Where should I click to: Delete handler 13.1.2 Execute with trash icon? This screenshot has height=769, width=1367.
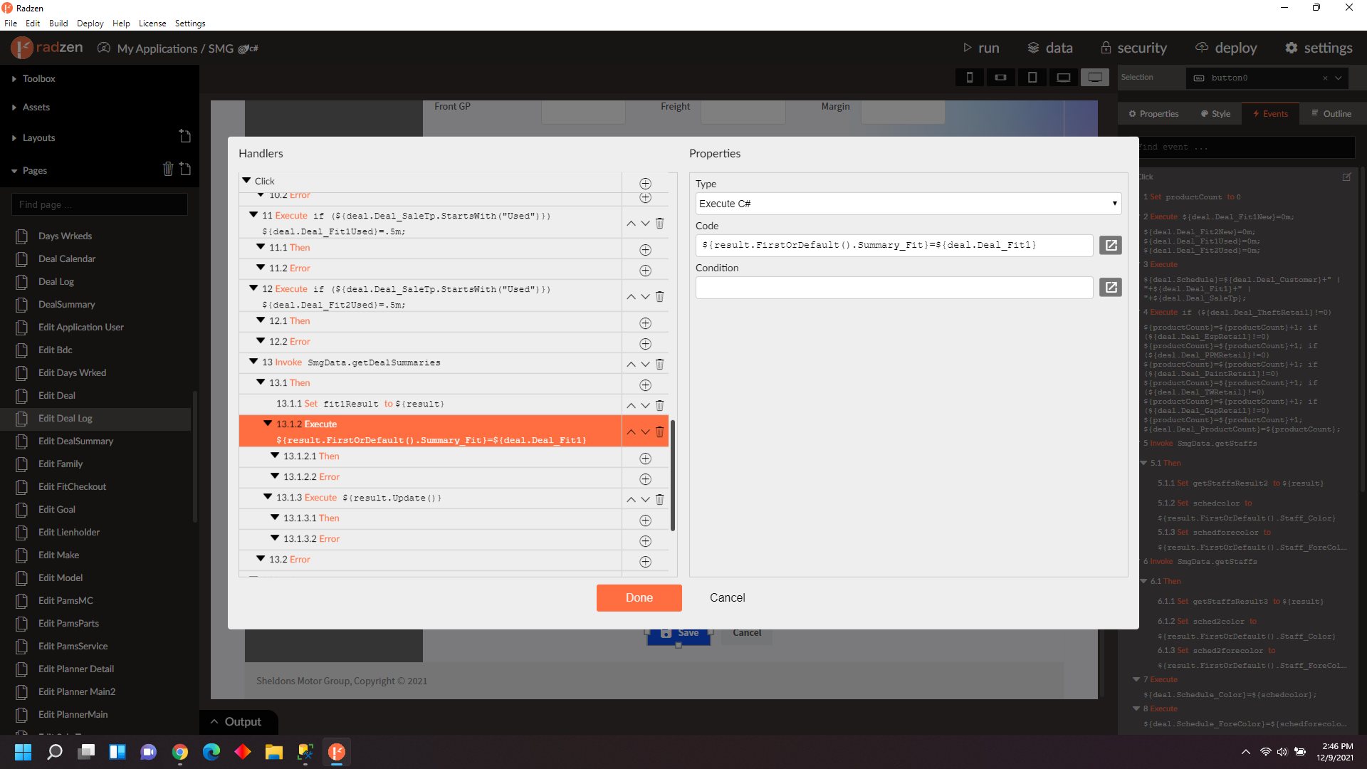(x=659, y=432)
